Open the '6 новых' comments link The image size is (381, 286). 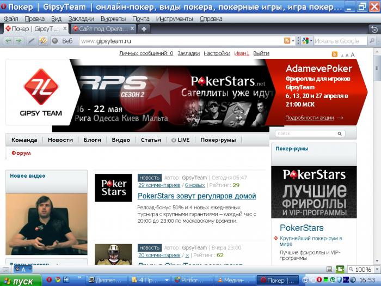pyautogui.click(x=195, y=185)
